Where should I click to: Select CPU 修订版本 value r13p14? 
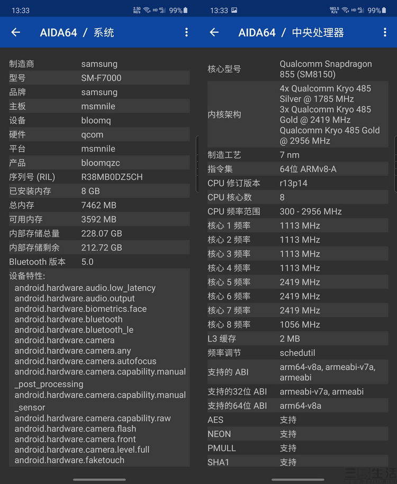293,184
